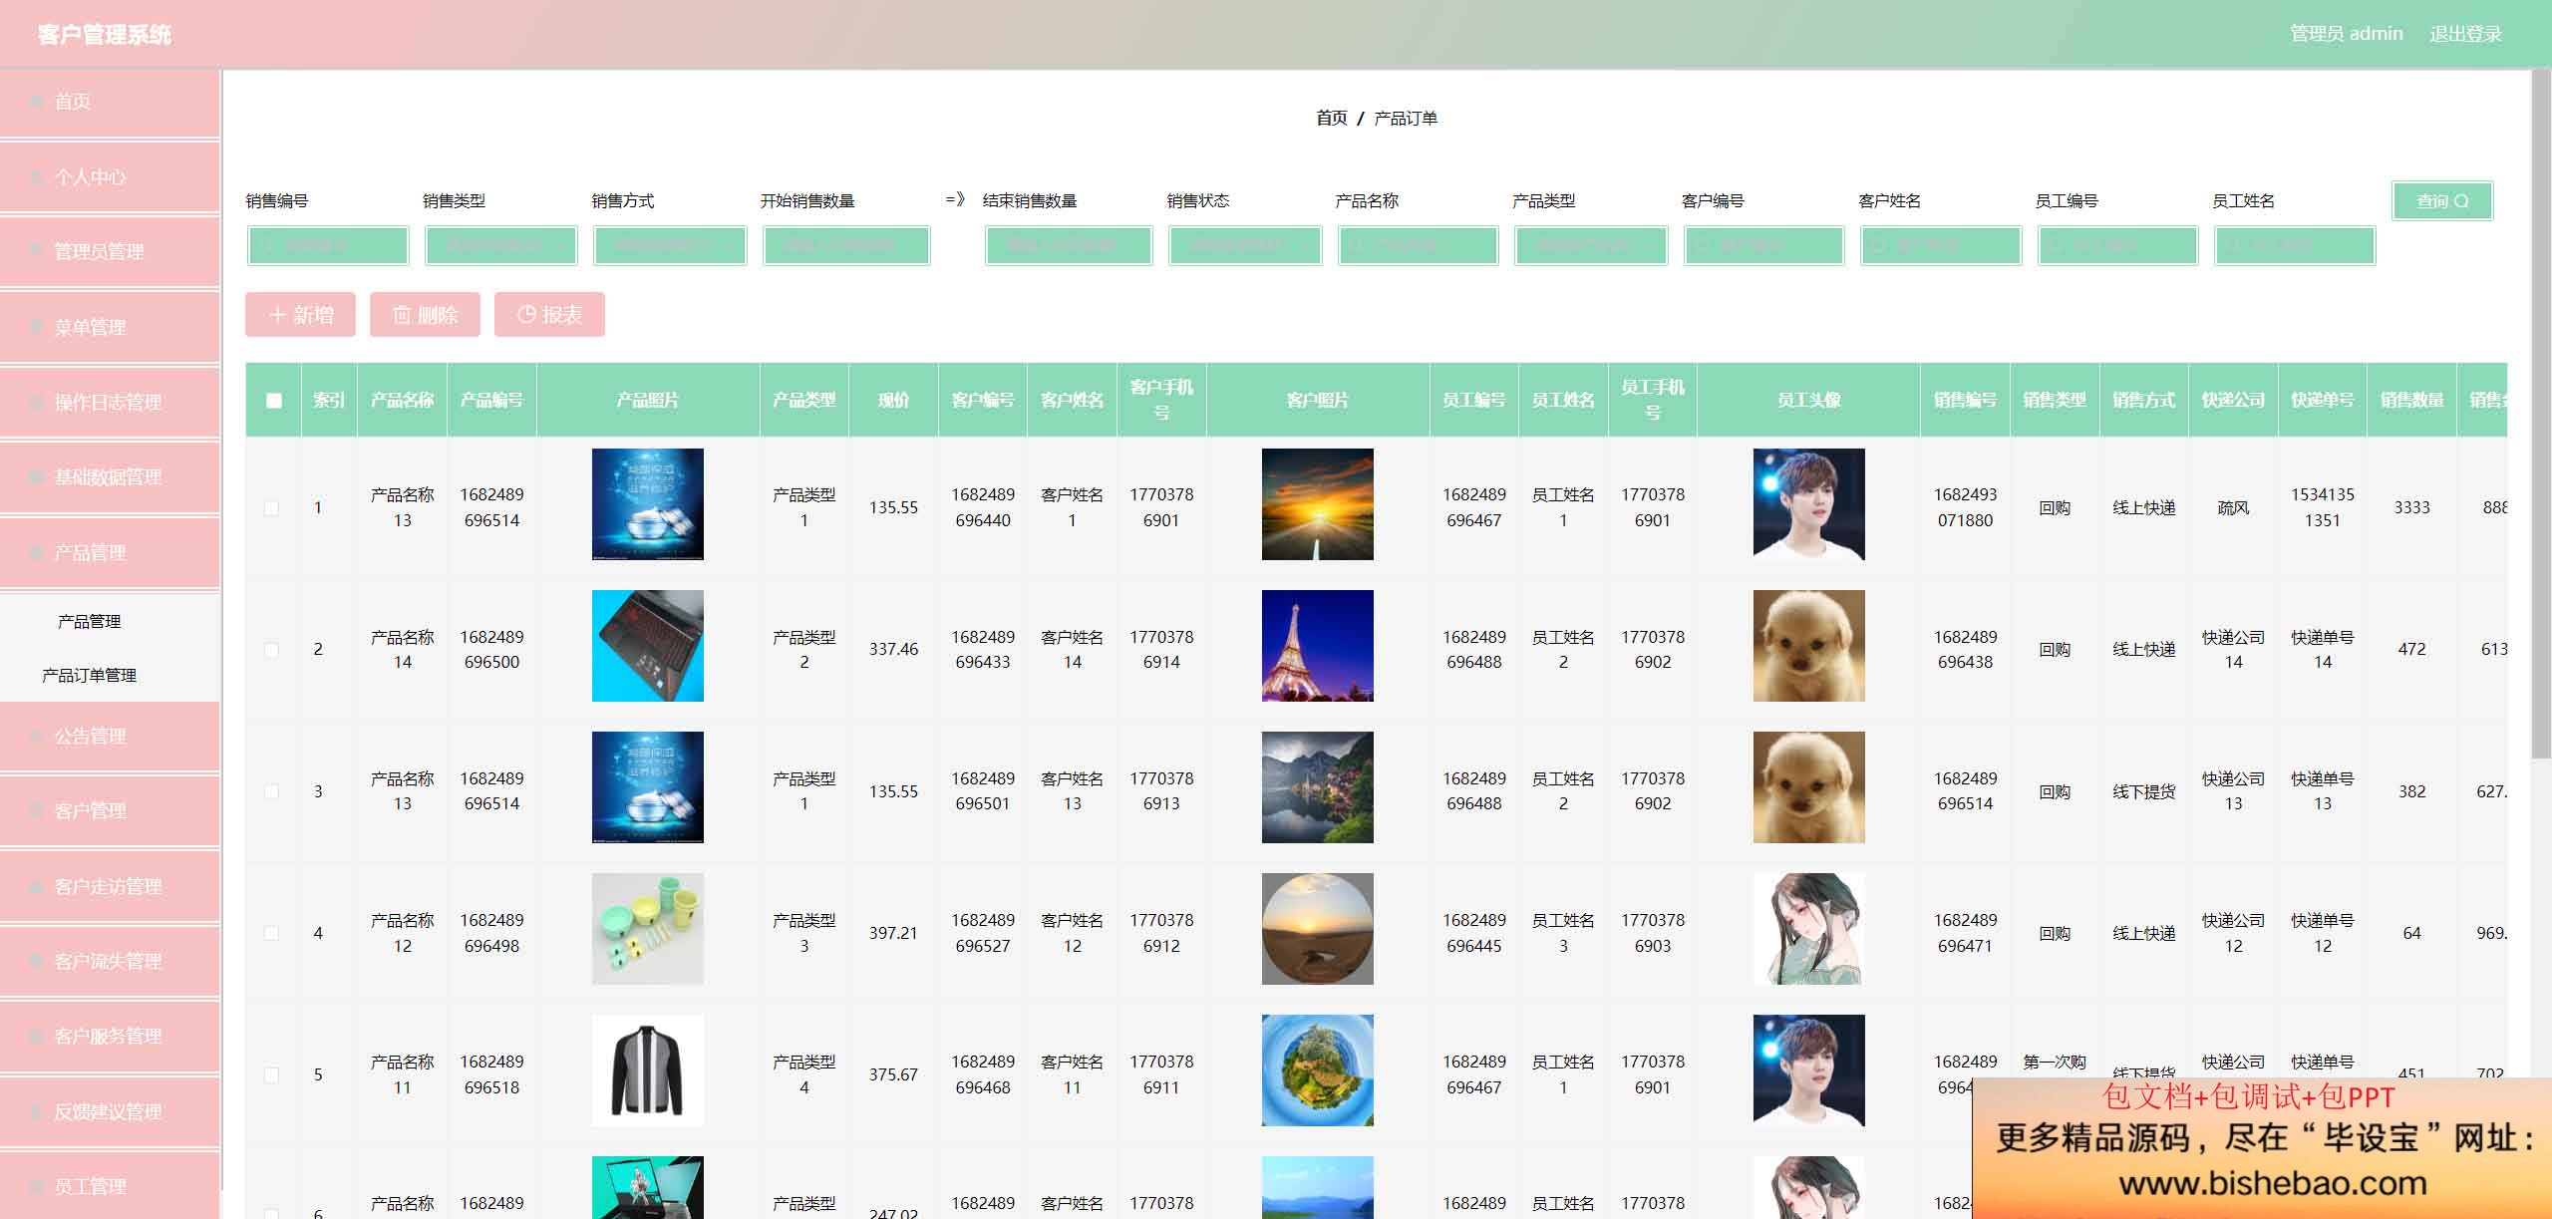The width and height of the screenshot is (2552, 1219).
Task: Focus the 员工编号 search input
Action: pos(2117,245)
